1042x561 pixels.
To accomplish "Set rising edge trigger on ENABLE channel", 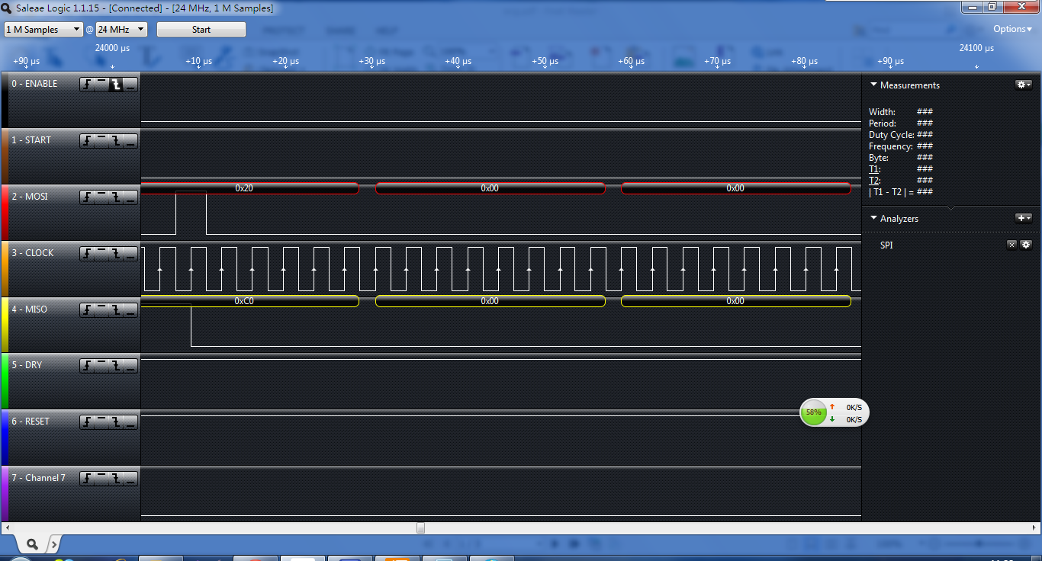I will click(87, 85).
